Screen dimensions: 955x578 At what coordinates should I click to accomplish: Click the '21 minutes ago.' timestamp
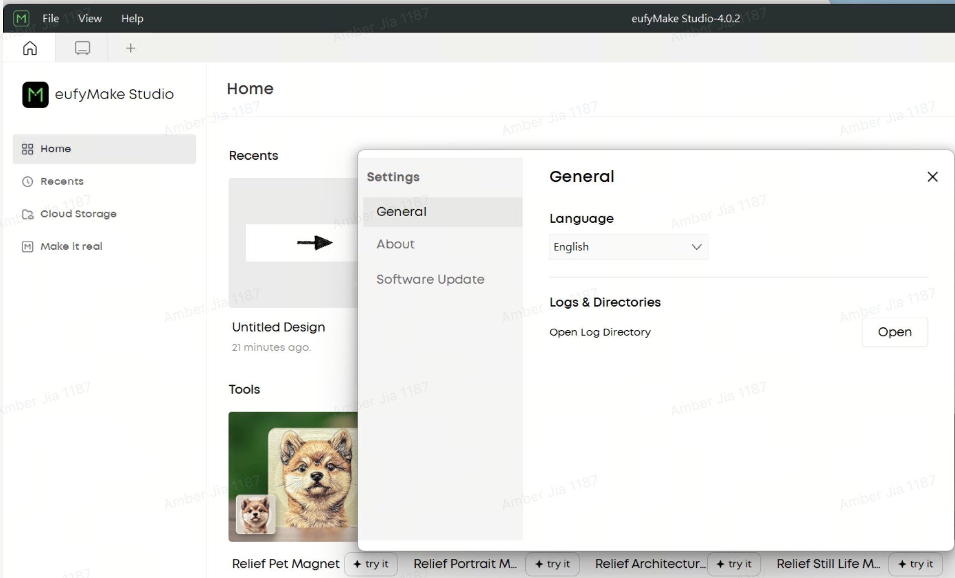[x=271, y=347]
